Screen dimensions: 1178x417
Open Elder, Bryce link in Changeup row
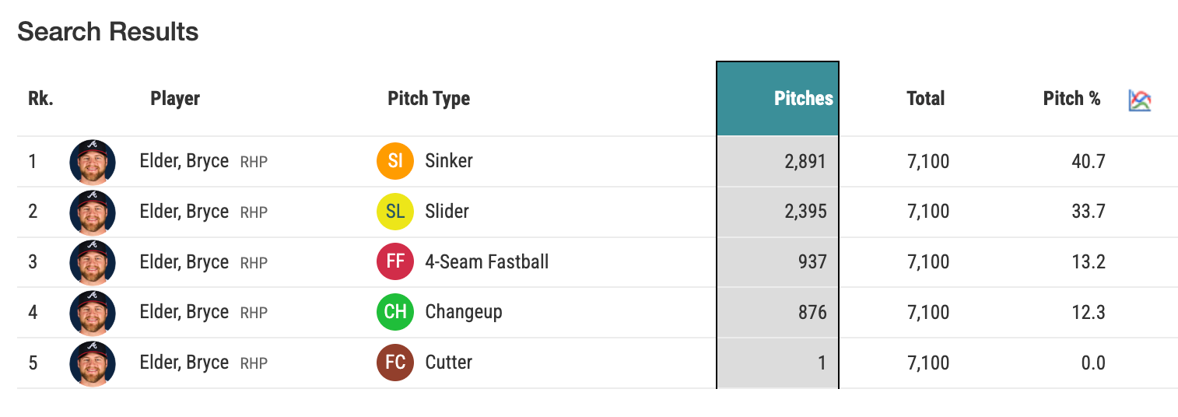coord(184,312)
